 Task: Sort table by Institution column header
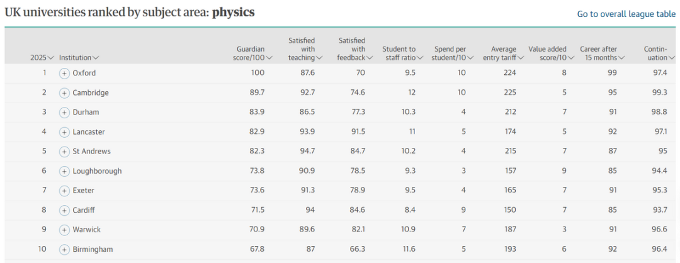tap(79, 58)
